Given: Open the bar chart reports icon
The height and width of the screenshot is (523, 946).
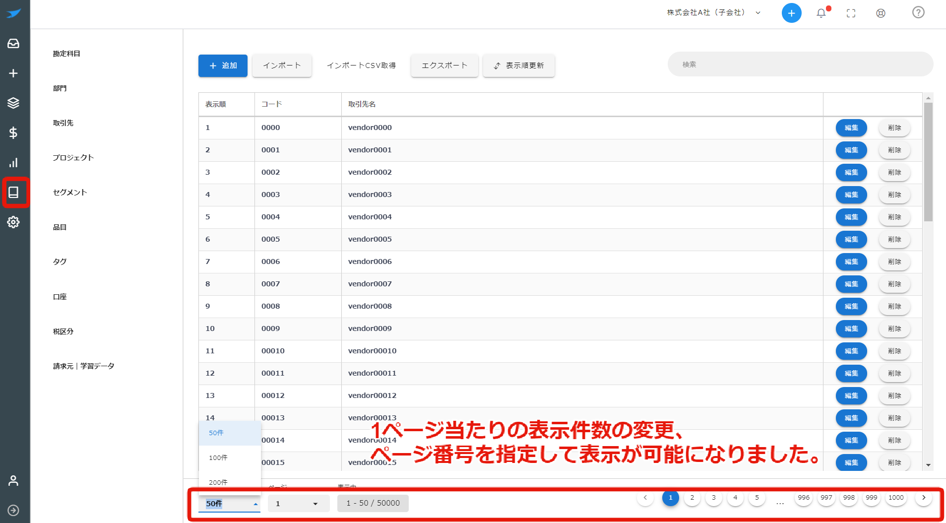Looking at the screenshot, I should pos(13,163).
